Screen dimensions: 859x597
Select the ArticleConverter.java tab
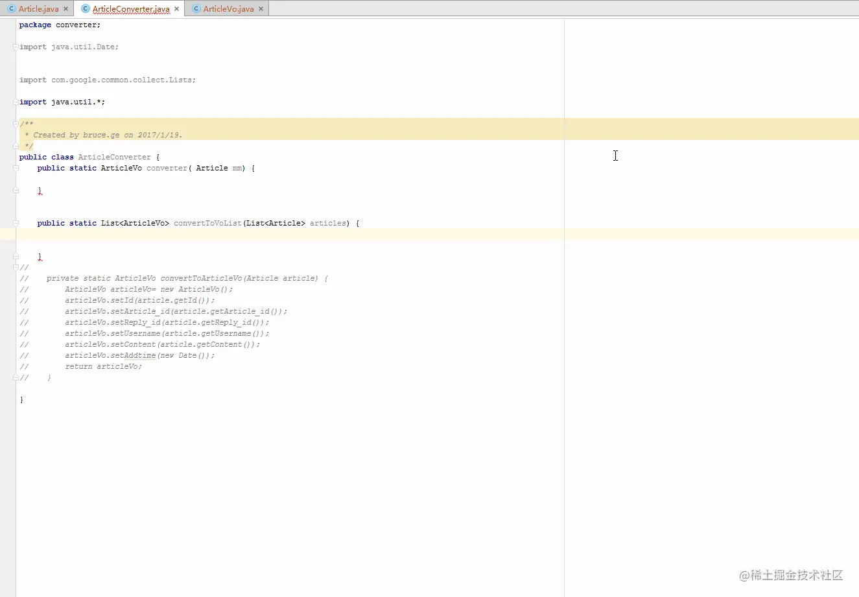(x=131, y=9)
